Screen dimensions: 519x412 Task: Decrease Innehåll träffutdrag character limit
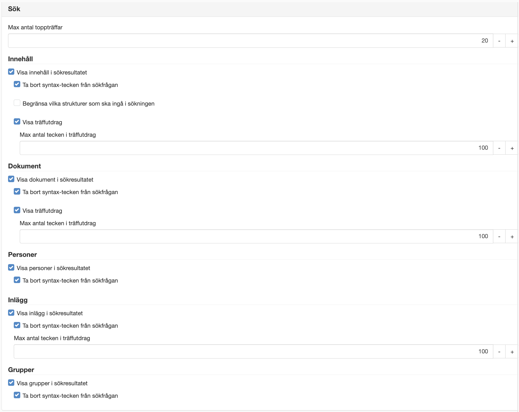[499, 148]
